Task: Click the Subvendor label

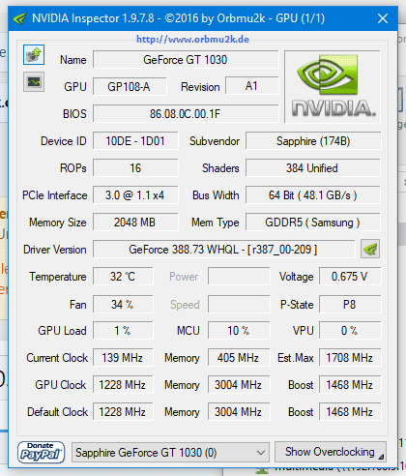Action: [215, 141]
